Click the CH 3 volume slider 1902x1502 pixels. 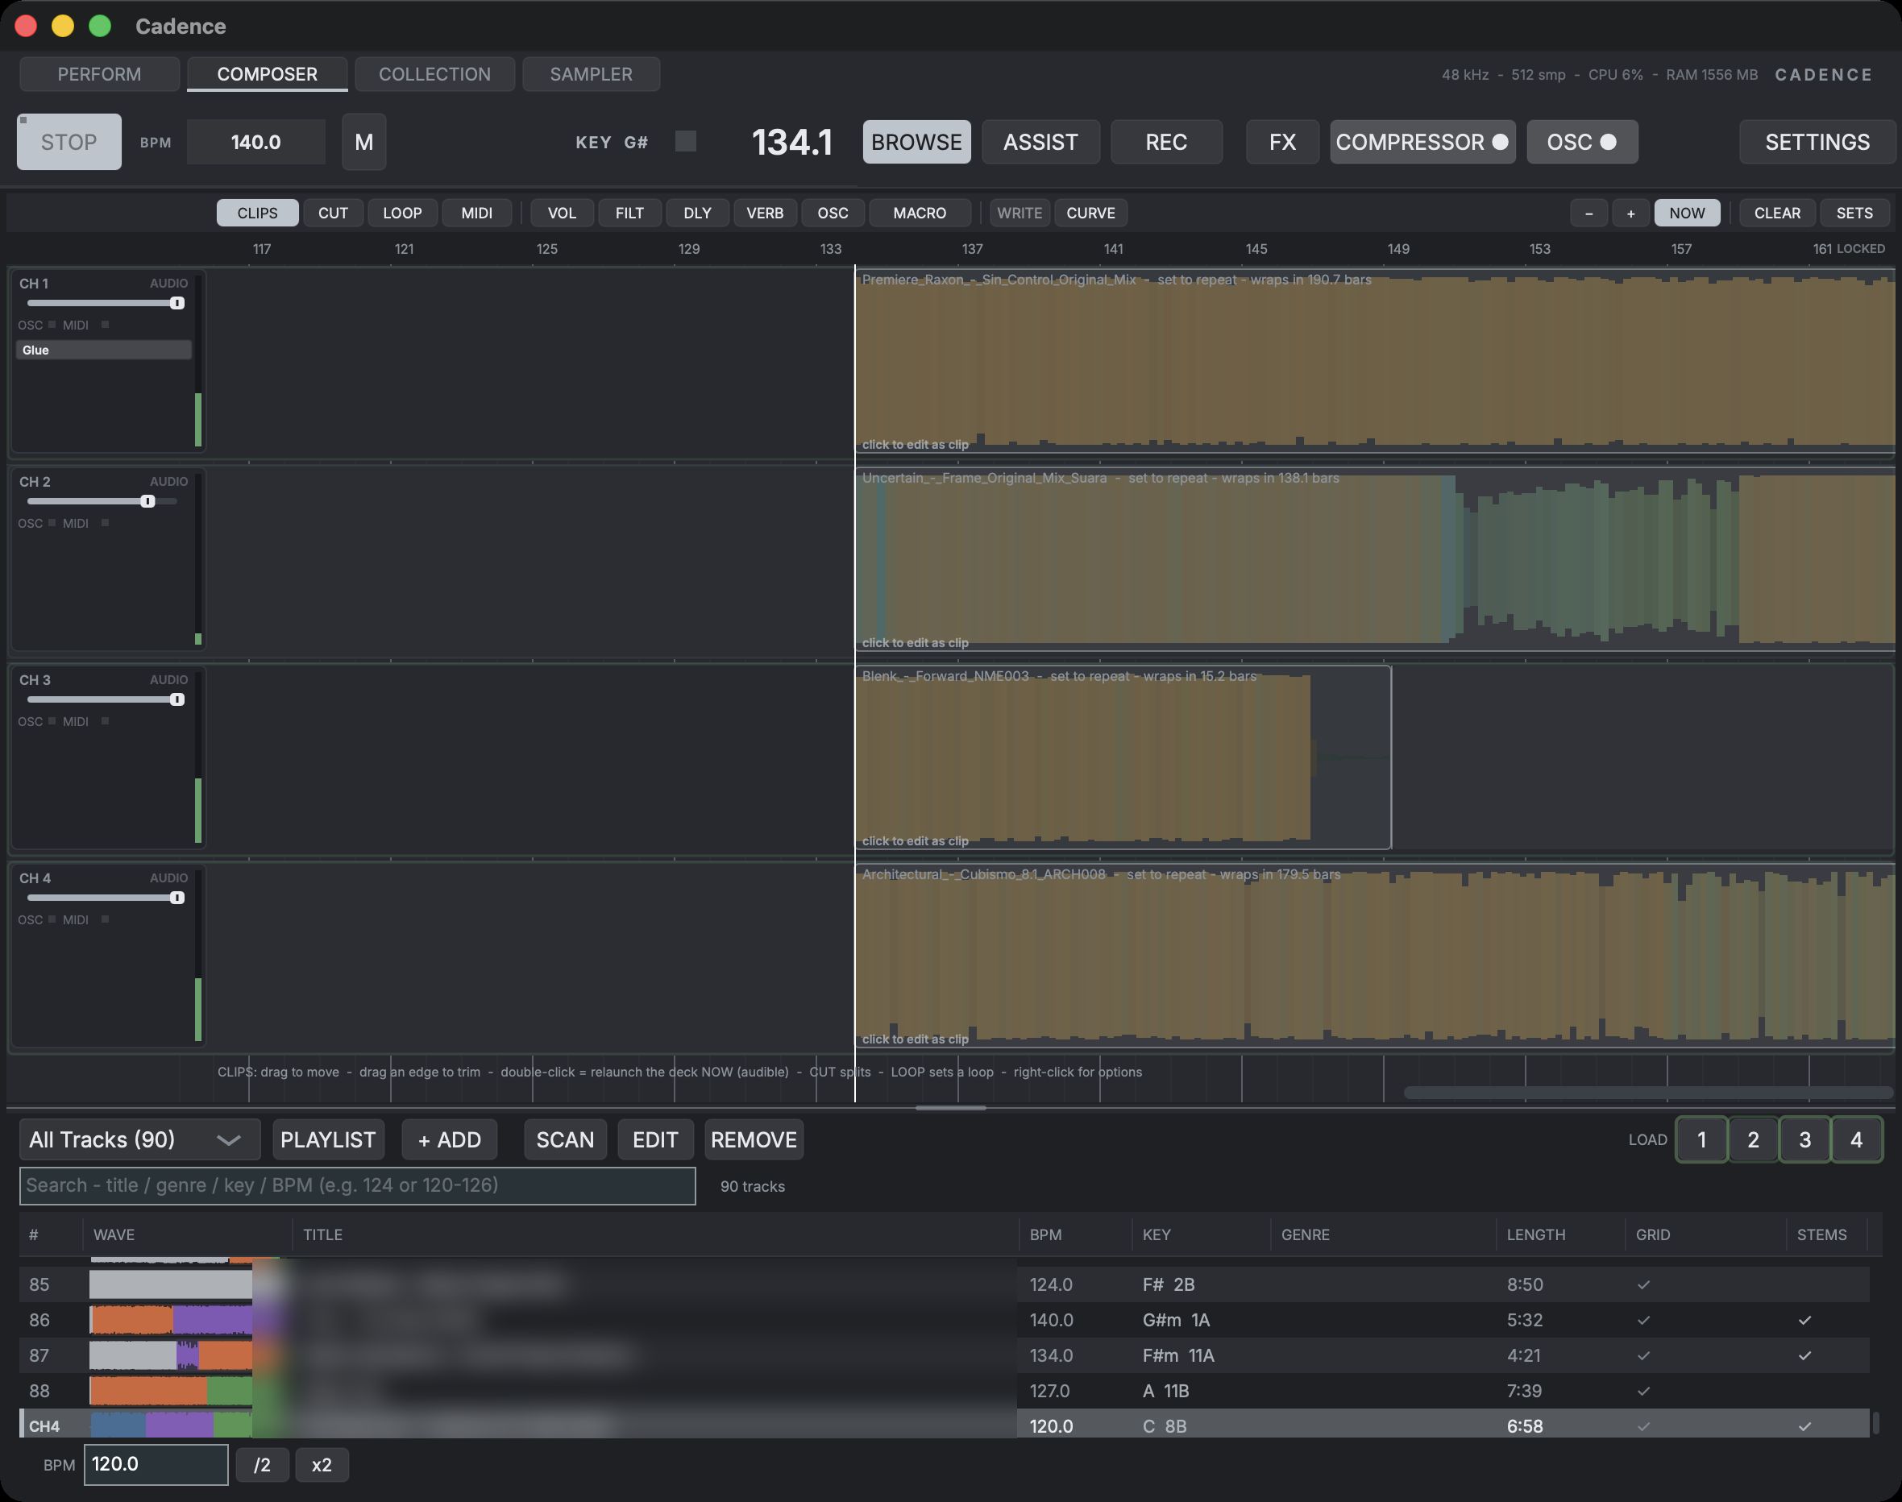(x=106, y=700)
